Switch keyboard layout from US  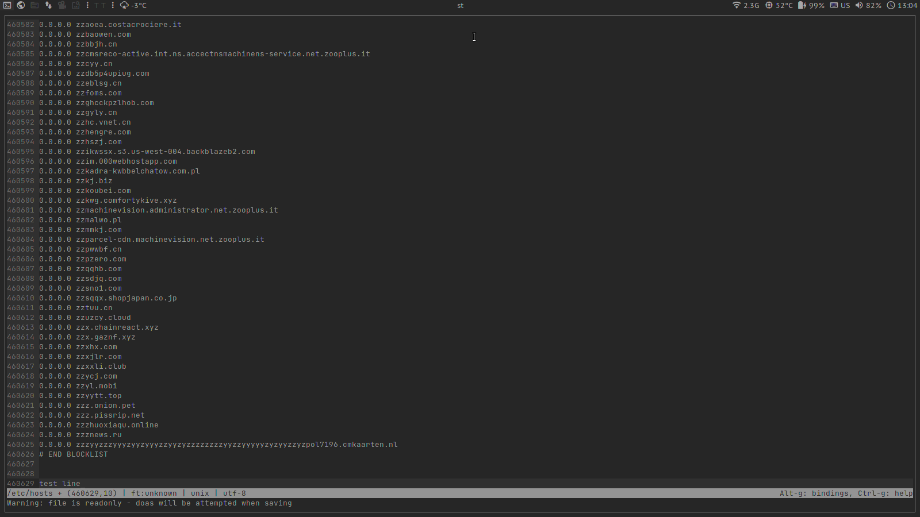pos(845,5)
